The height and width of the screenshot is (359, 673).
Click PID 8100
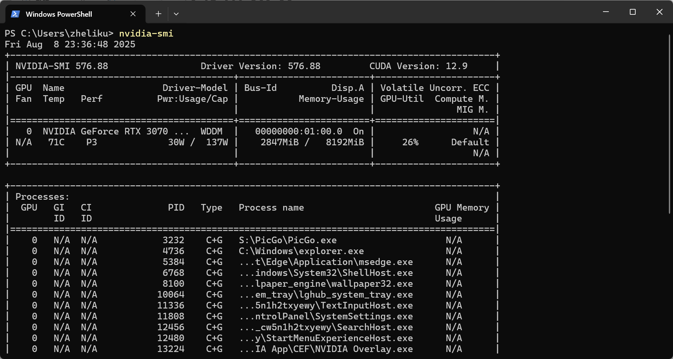(174, 284)
